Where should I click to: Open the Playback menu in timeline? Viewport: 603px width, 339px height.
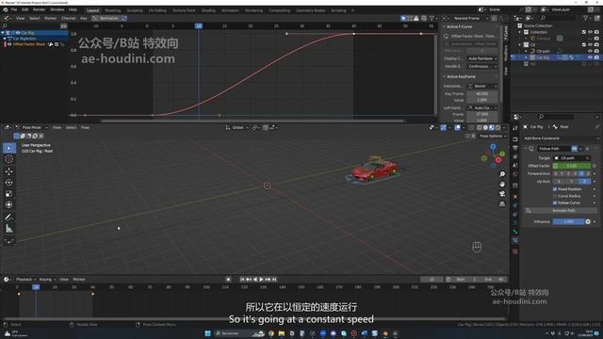(25, 280)
